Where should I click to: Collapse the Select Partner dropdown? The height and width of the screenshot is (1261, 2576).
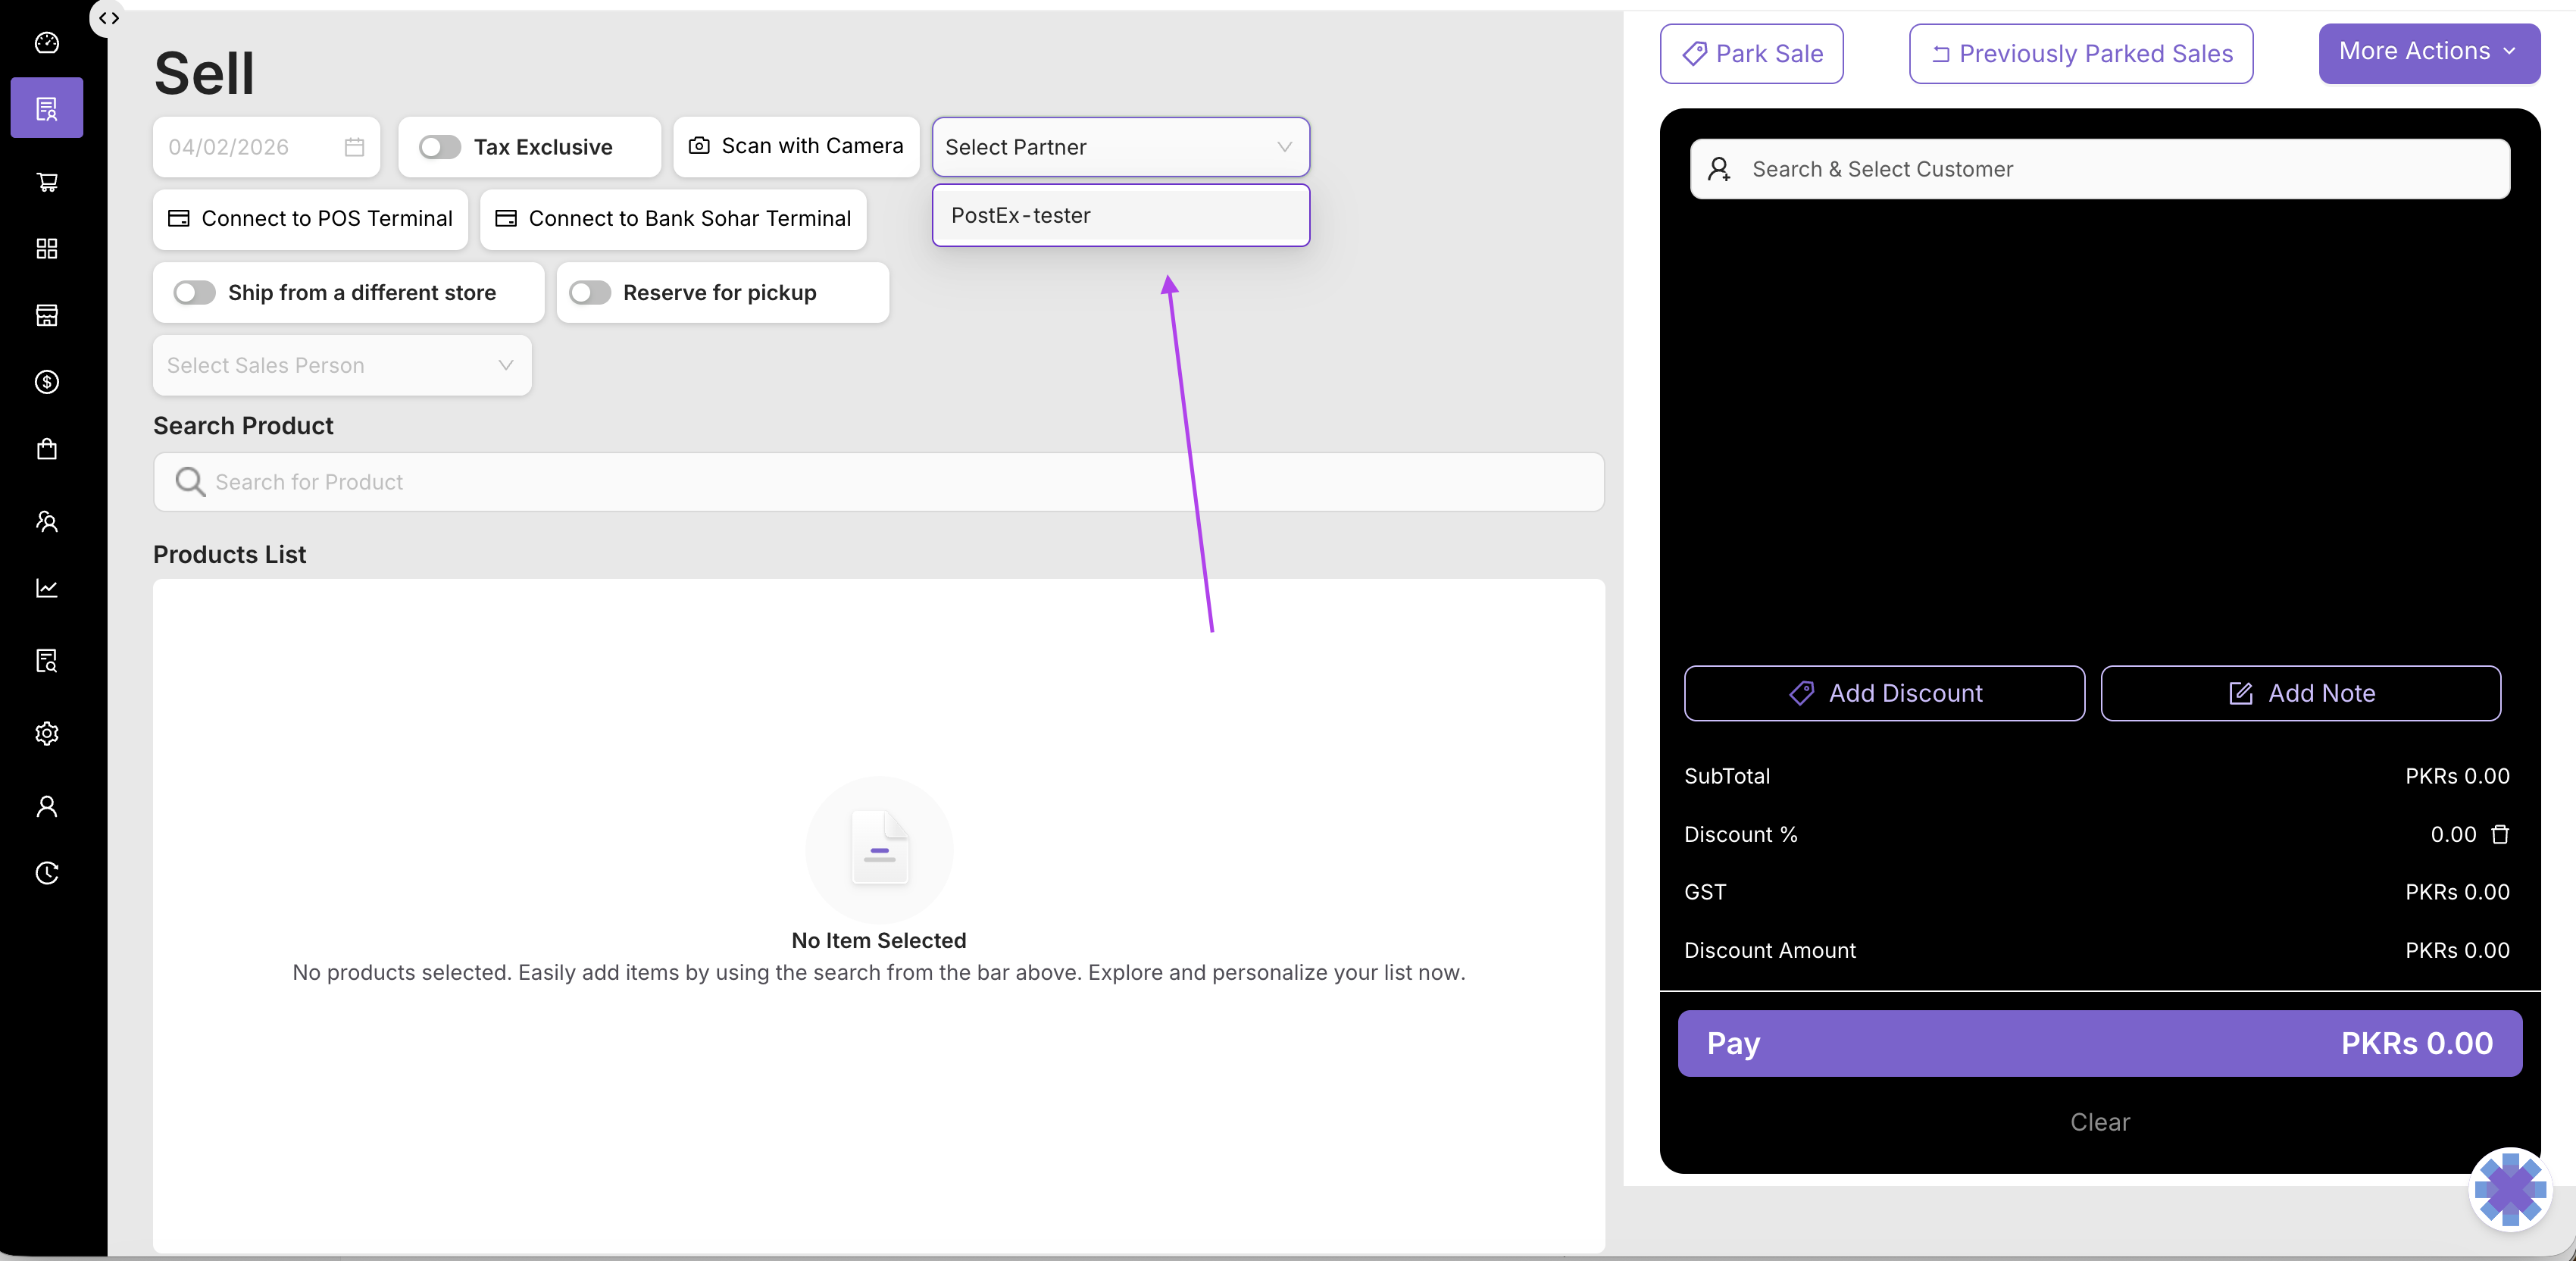coord(1284,147)
